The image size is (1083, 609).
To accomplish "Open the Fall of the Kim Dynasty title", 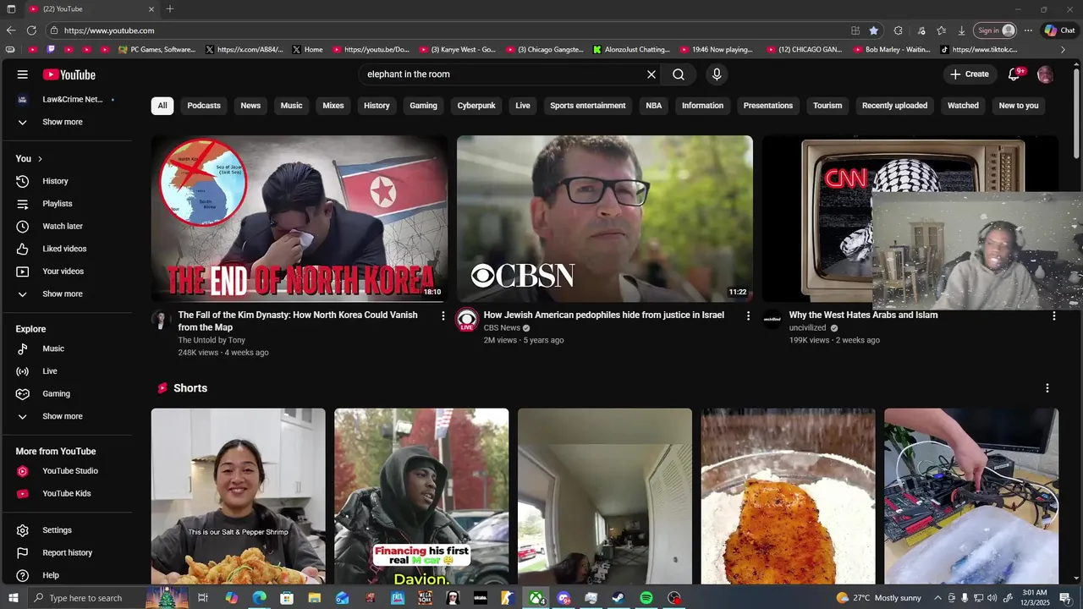I will (x=298, y=321).
